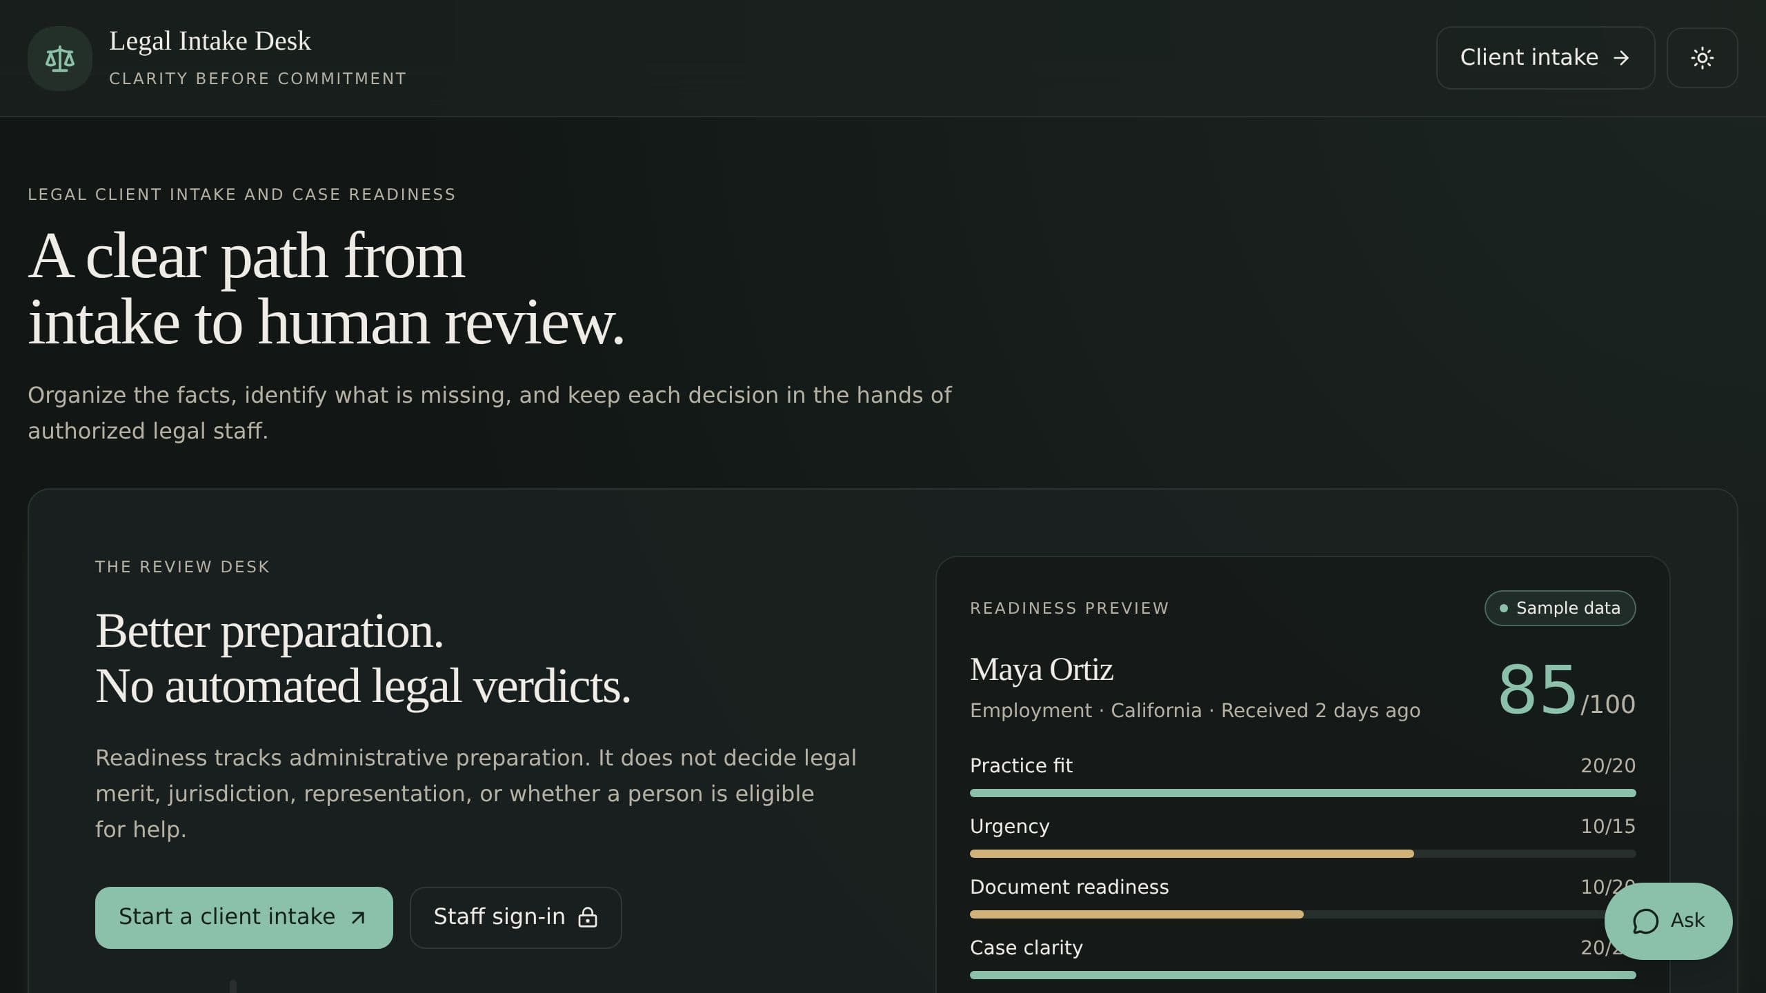Click the Urgency 10/15 value
The image size is (1766, 993).
coord(1608,826)
